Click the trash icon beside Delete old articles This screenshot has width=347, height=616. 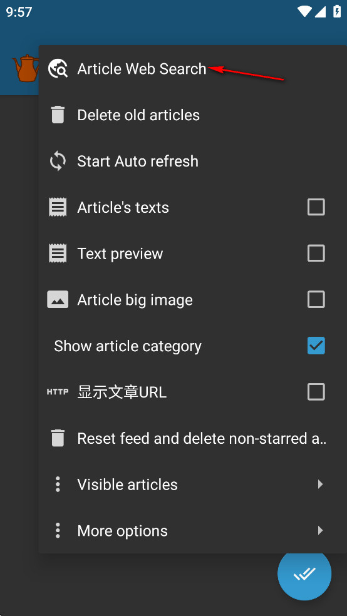[58, 115]
